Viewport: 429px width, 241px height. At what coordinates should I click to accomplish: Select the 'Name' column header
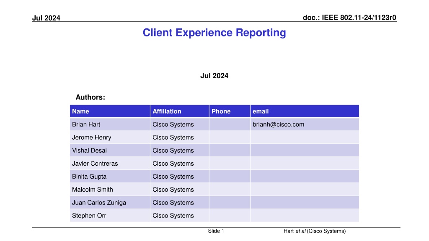tap(80, 111)
